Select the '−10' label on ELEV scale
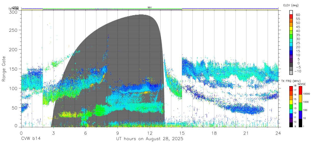 (298, 71)
